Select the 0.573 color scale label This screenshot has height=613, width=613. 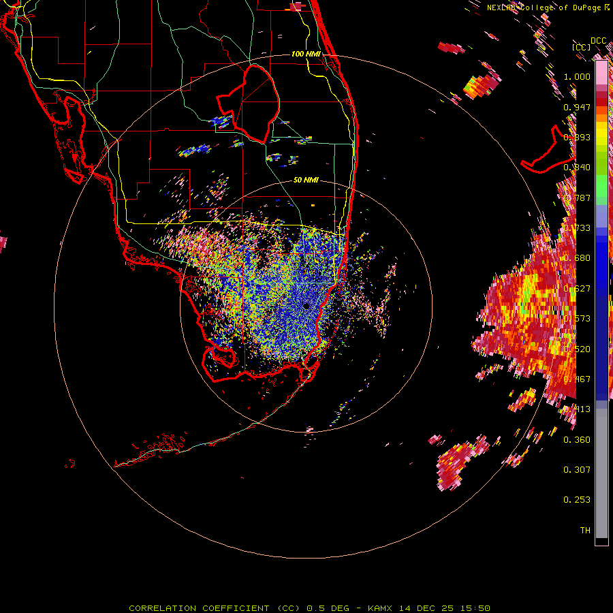(577, 319)
